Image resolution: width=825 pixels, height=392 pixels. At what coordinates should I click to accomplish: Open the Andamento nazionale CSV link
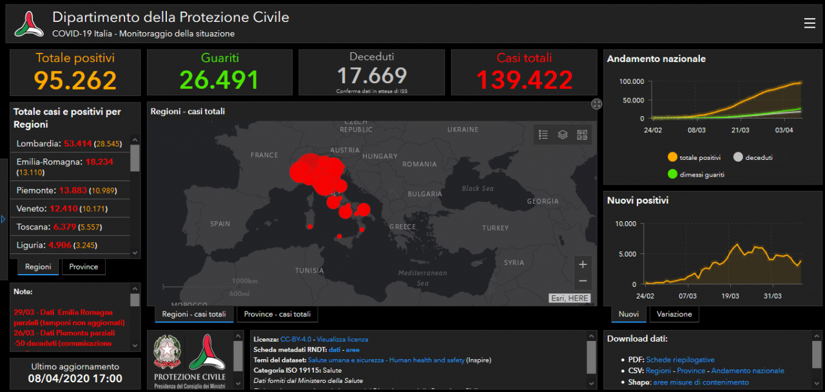[x=748, y=371]
